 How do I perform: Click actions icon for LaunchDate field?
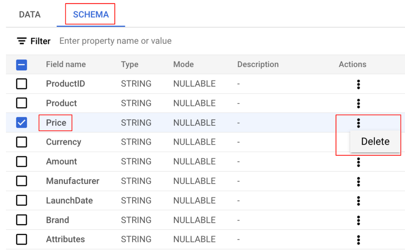tap(358, 201)
